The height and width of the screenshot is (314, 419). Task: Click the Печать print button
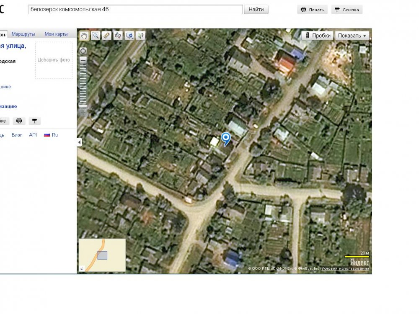pos(313,10)
